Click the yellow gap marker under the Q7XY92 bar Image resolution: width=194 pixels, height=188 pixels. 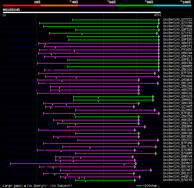coord(82,34)
